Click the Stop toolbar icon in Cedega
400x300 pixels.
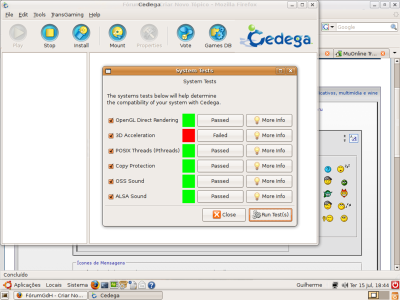click(49, 33)
